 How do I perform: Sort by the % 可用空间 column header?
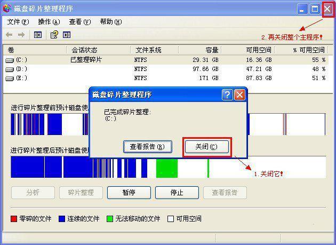(301, 50)
